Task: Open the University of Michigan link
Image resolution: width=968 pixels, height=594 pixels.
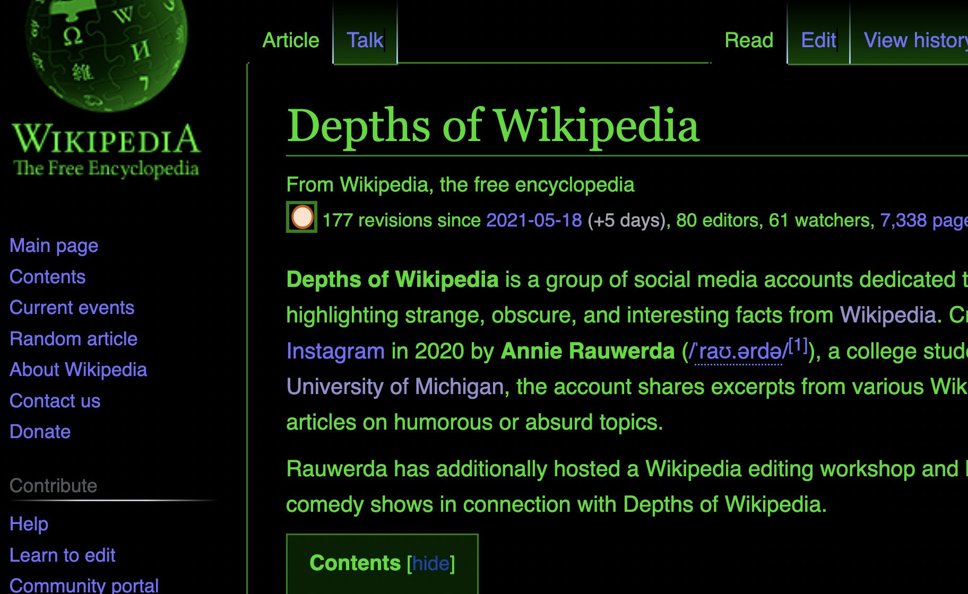Action: click(395, 387)
